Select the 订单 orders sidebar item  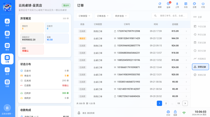pos(7,59)
